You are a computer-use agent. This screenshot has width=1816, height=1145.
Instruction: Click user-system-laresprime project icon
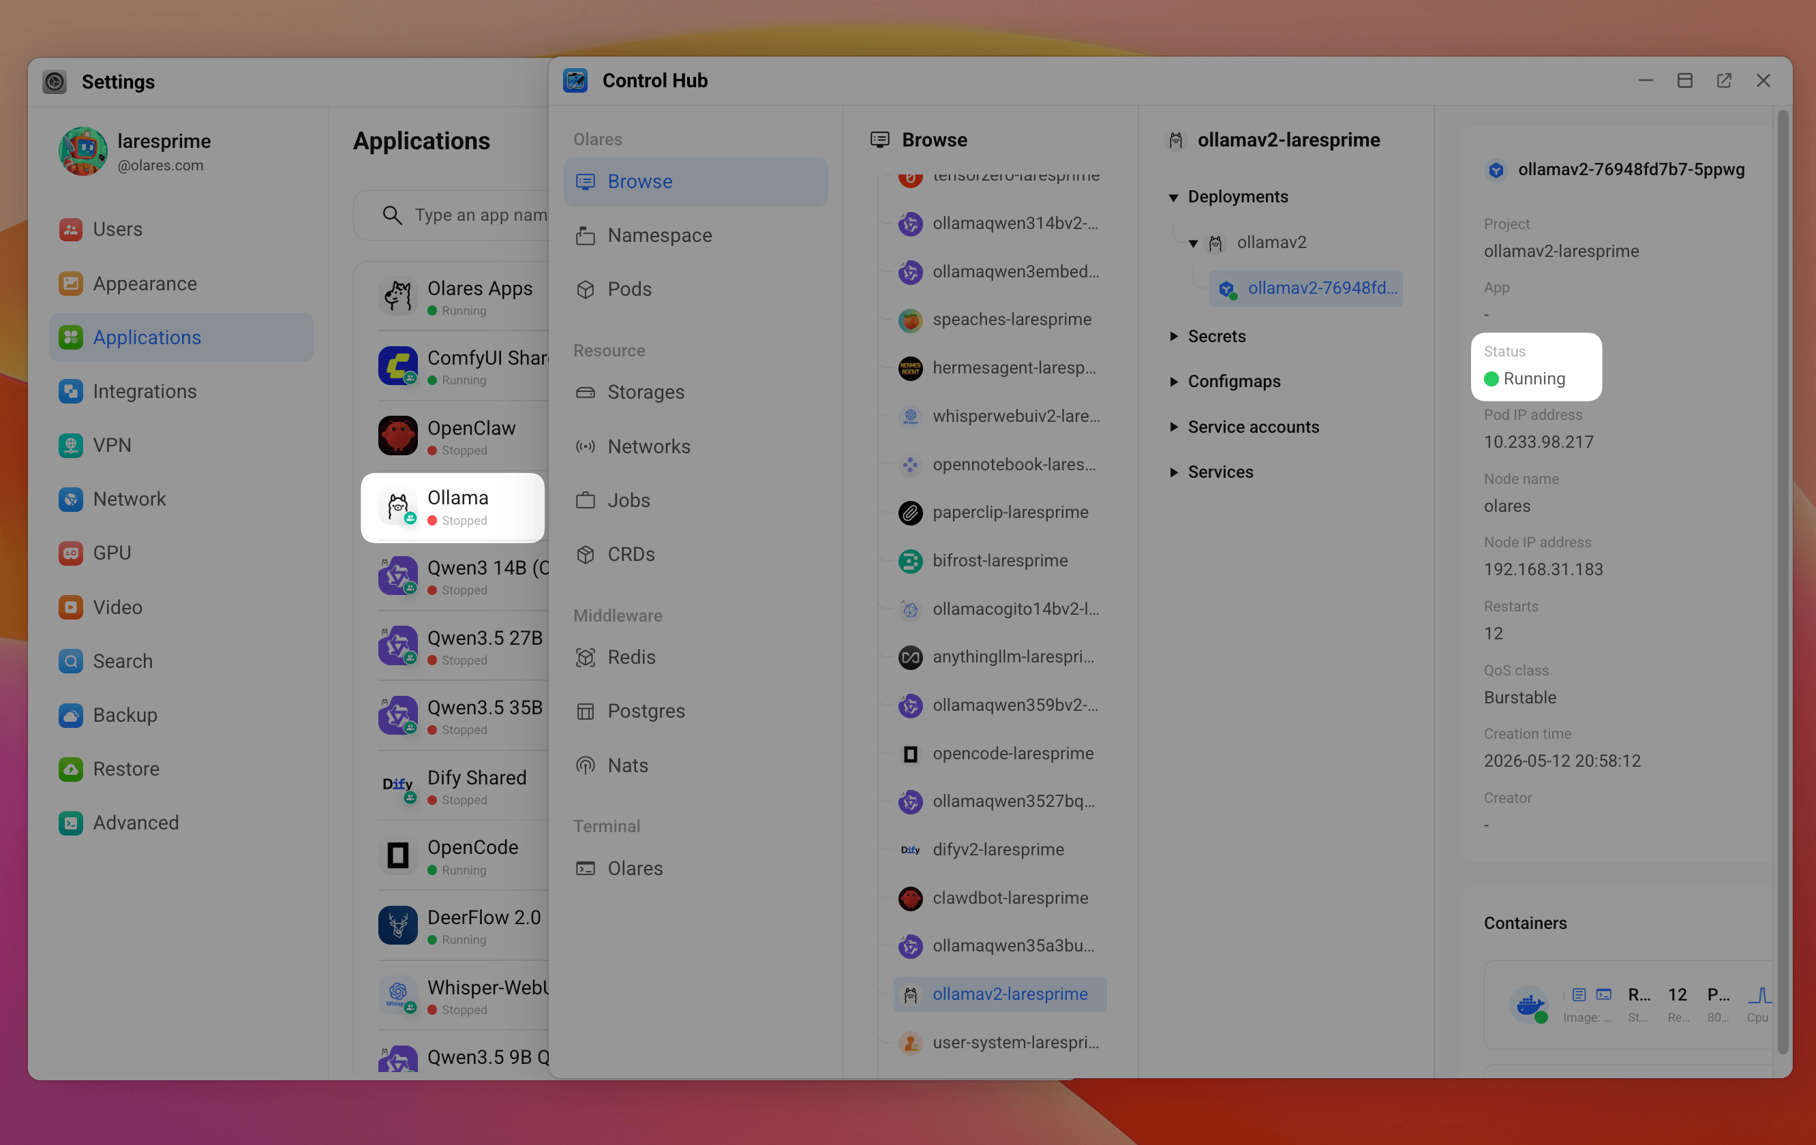[x=910, y=1043]
